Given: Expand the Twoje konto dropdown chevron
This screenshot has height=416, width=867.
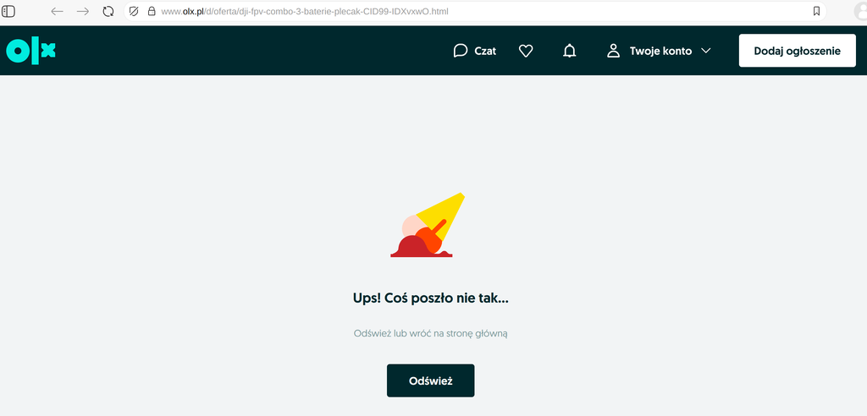Looking at the screenshot, I should pos(706,51).
